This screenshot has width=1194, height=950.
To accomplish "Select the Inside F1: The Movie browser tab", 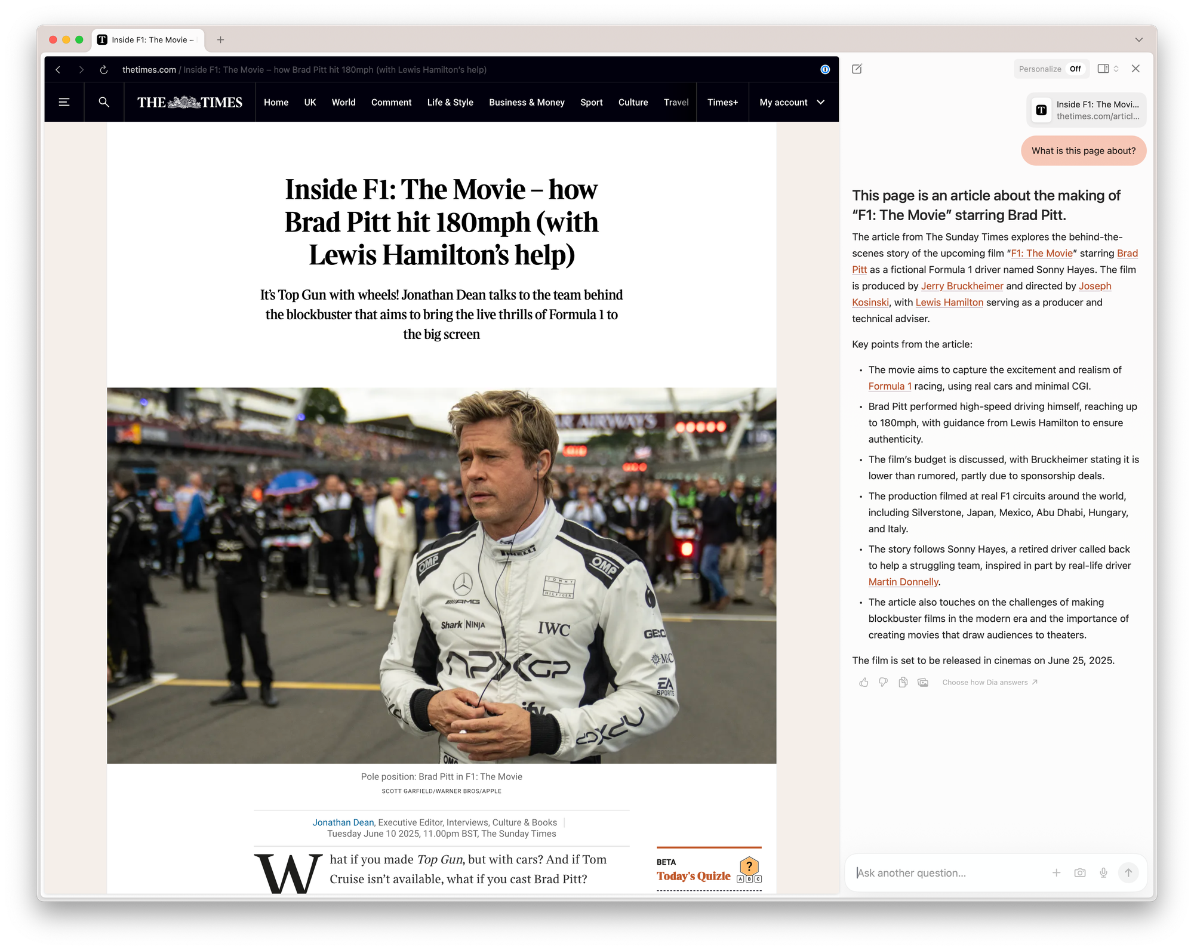I will (x=149, y=40).
